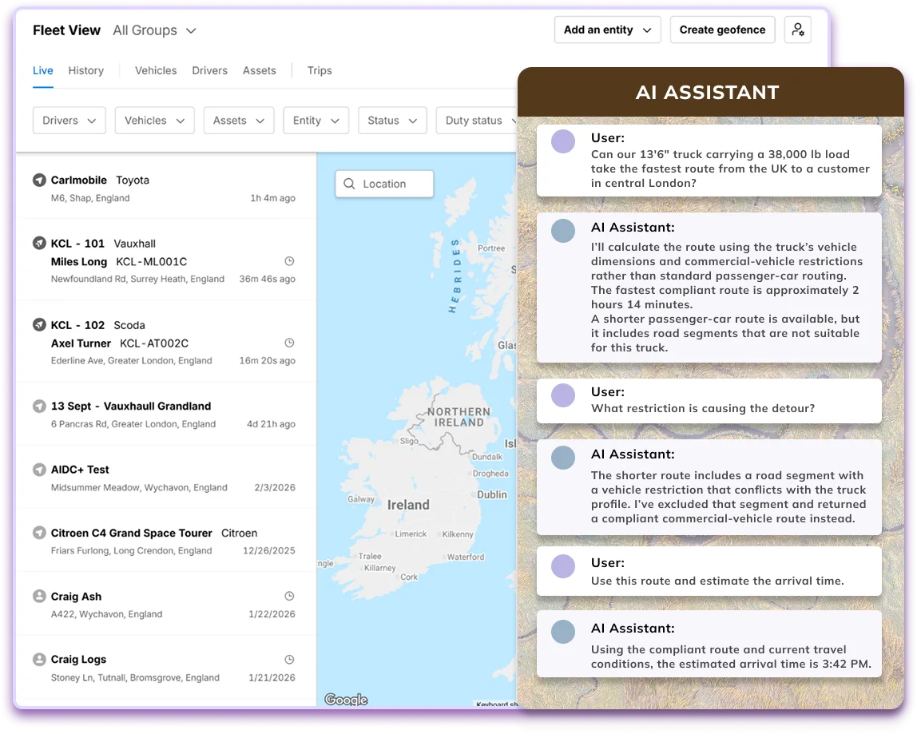Click the Citroen C4 Grand Space Tourer icon
This screenshot has height=738, width=917.
point(39,533)
